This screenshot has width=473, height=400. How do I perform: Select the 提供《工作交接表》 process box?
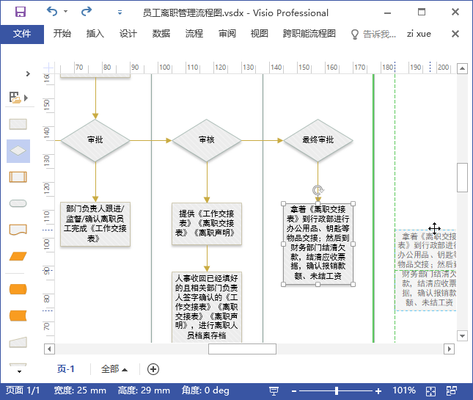(207, 224)
